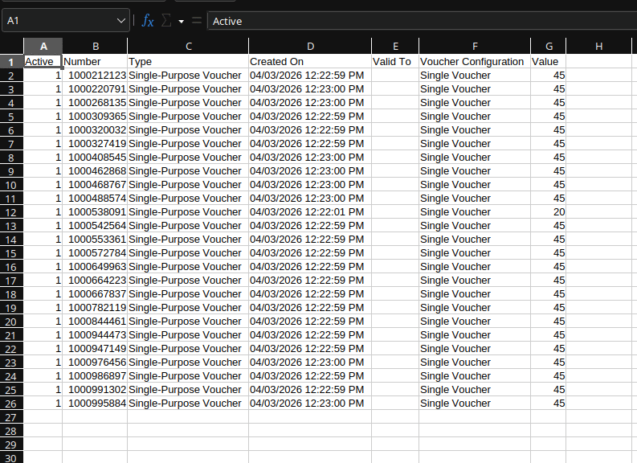Click the Valid To header cell

(x=395, y=61)
